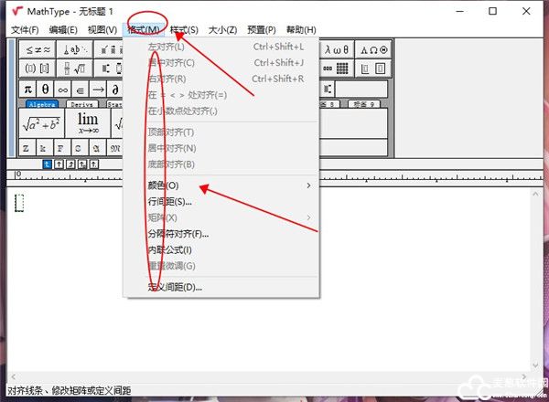Image resolution: width=549 pixels, height=402 pixels.
Task: Open the uppercase Greek letters palette (Λ Ω)
Action: tap(372, 48)
